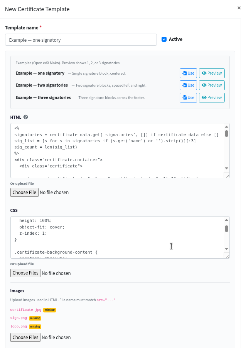Click the CSS editor scroll up arrow
Screen dimensions: 241x348
pyautogui.click(x=226, y=220)
